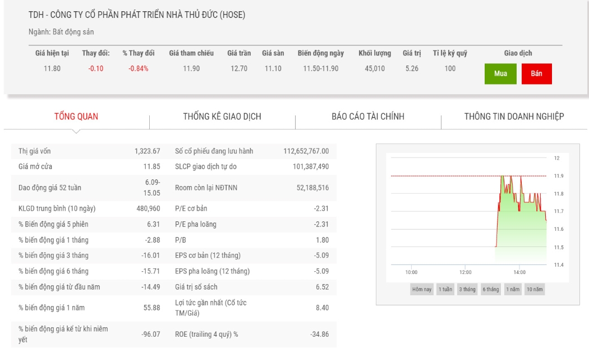Click the average volume 480,960

(148, 208)
